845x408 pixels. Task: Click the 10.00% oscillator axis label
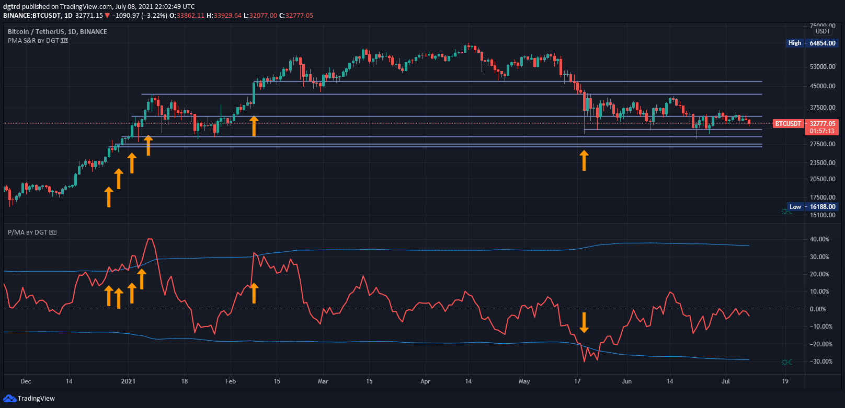point(819,292)
